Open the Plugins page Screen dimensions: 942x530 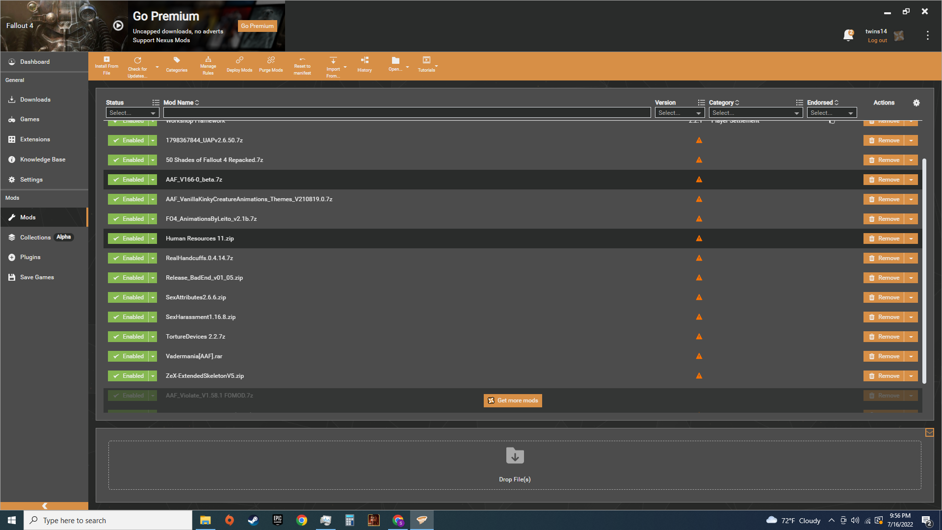pos(44,257)
